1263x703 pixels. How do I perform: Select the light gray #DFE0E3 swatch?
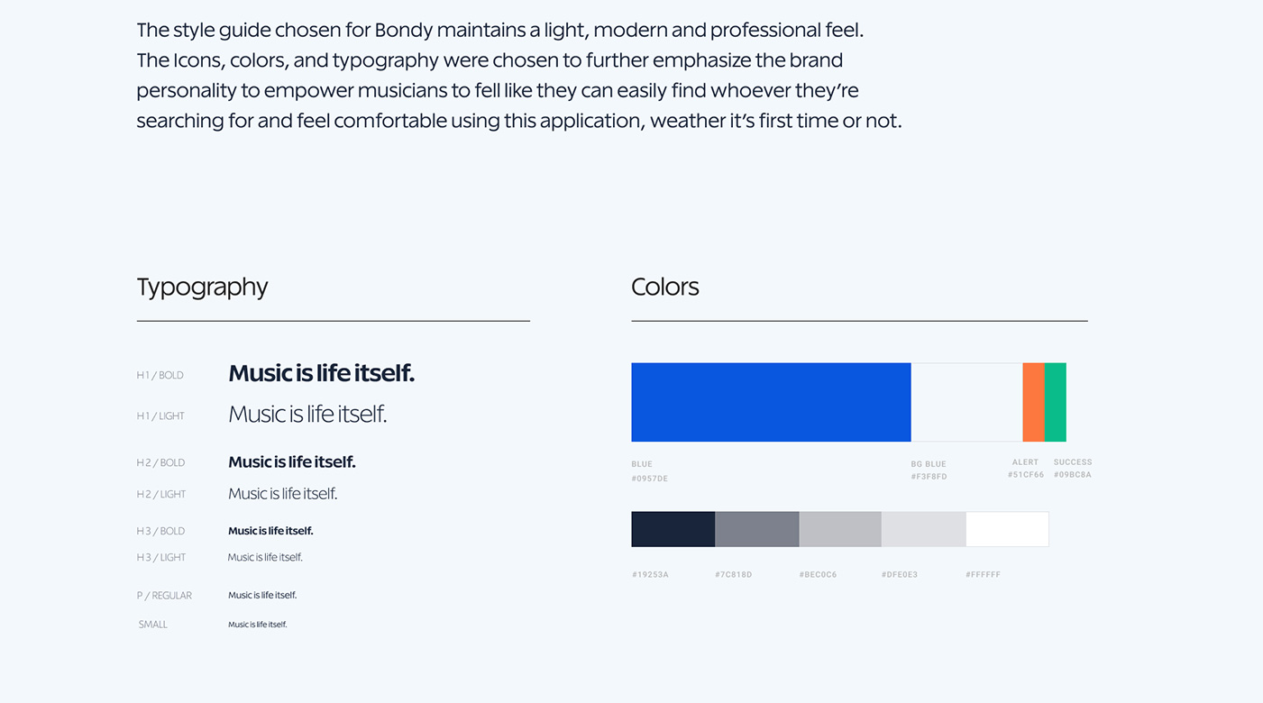click(x=923, y=529)
